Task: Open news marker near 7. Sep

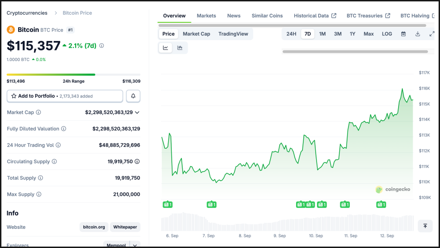Action: point(212,205)
